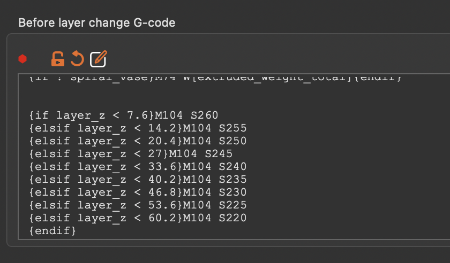The width and height of the screenshot is (450, 263).
Task: Click the 60.2 threshold value
Action: coord(168,218)
